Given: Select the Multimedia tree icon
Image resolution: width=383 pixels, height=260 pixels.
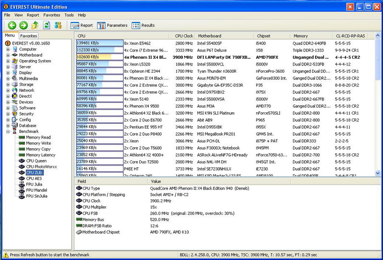Looking at the screenshot, I should click(15, 78).
